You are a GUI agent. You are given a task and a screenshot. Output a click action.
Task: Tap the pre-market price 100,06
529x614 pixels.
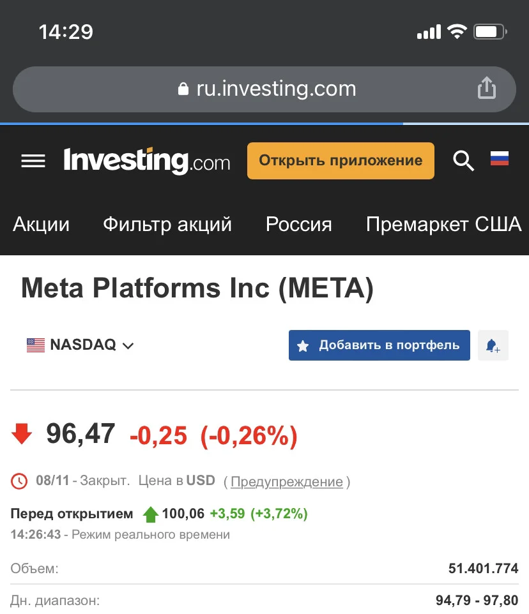tap(183, 513)
